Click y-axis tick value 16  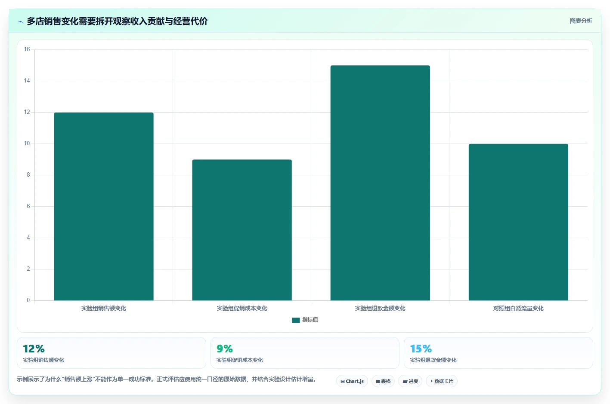[27, 49]
